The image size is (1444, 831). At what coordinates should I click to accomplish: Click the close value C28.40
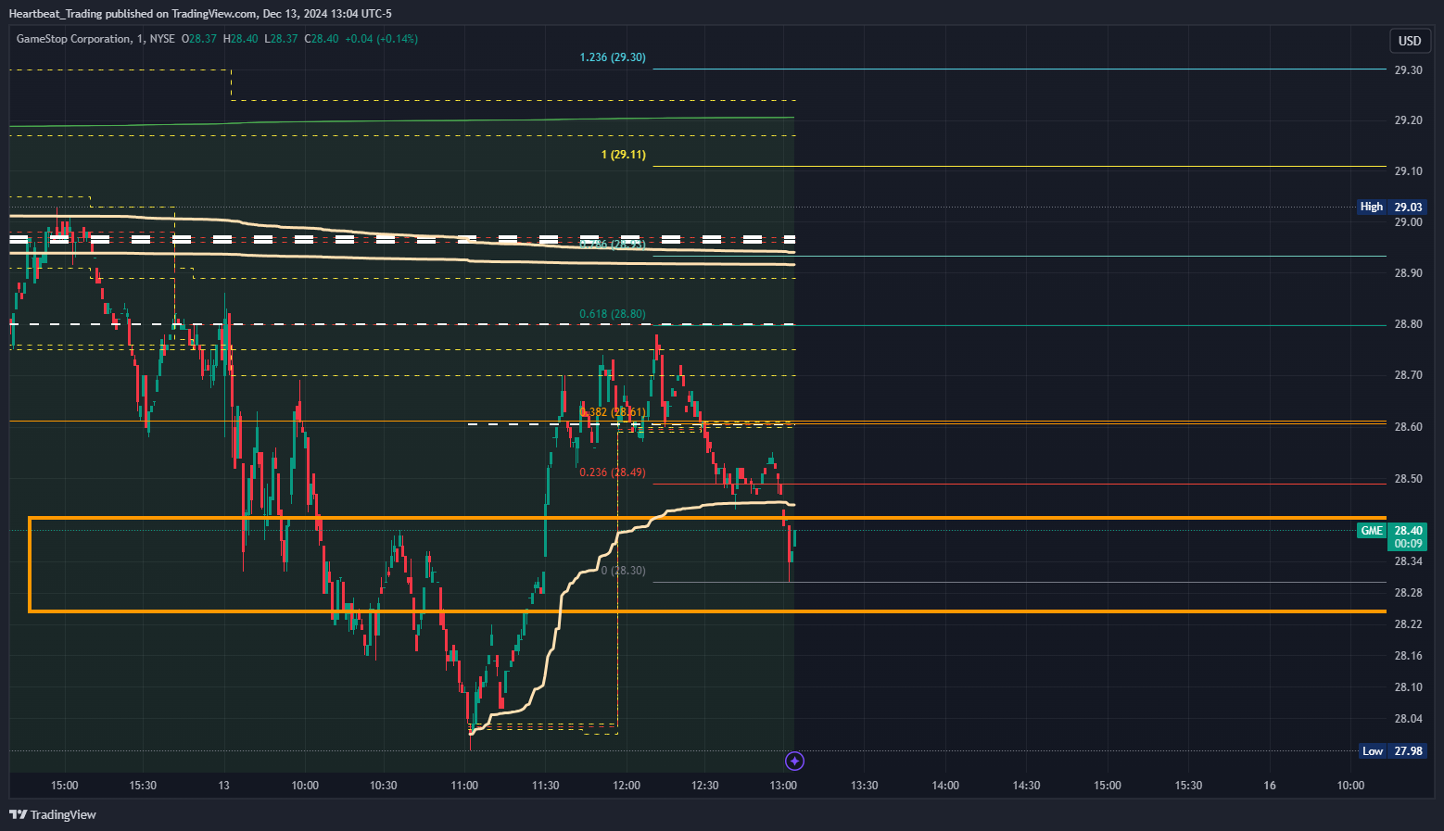pyautogui.click(x=322, y=39)
